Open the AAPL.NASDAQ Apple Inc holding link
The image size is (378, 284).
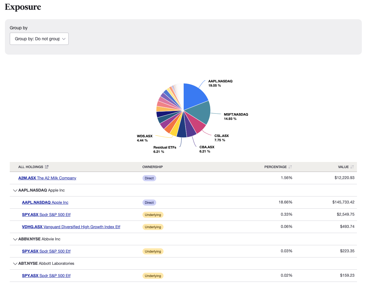pyautogui.click(x=45, y=202)
